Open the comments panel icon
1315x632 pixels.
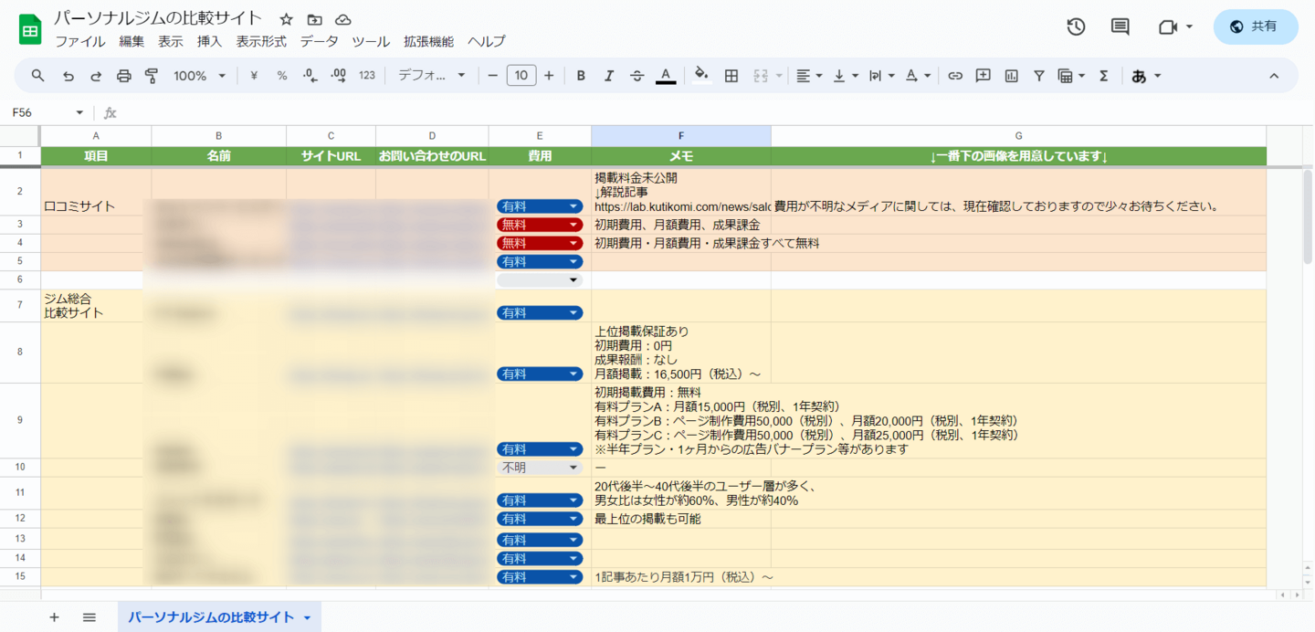click(1120, 26)
